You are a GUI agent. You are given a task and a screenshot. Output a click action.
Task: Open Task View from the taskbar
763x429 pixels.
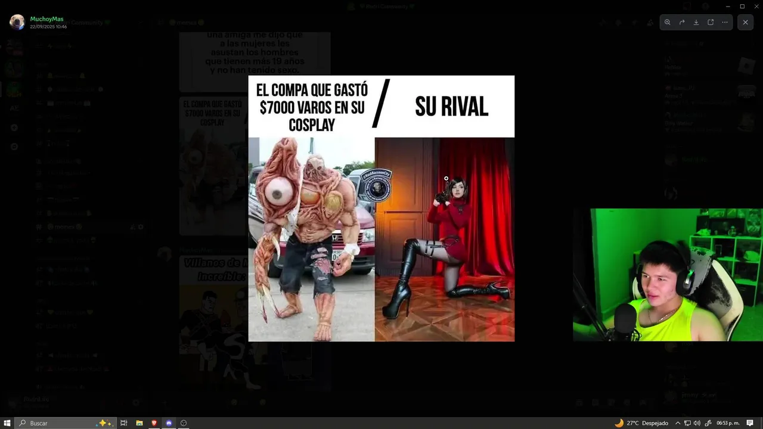(124, 423)
